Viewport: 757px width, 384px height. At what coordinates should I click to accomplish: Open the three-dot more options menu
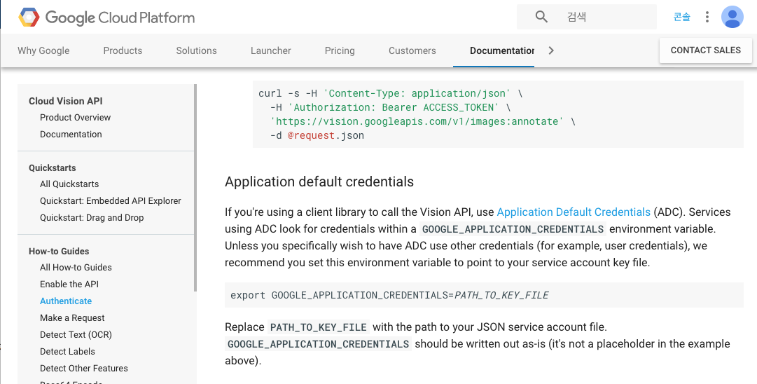point(707,17)
